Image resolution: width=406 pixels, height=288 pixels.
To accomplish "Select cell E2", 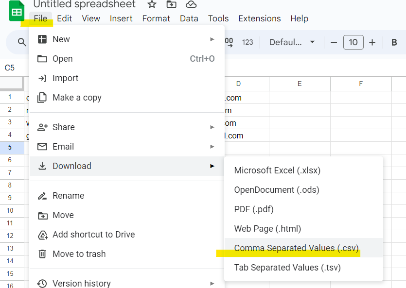I will click(x=300, y=110).
